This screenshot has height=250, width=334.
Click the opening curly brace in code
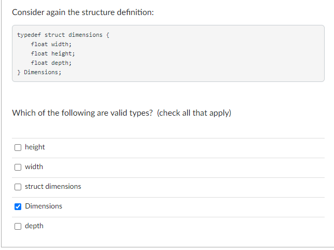point(107,35)
